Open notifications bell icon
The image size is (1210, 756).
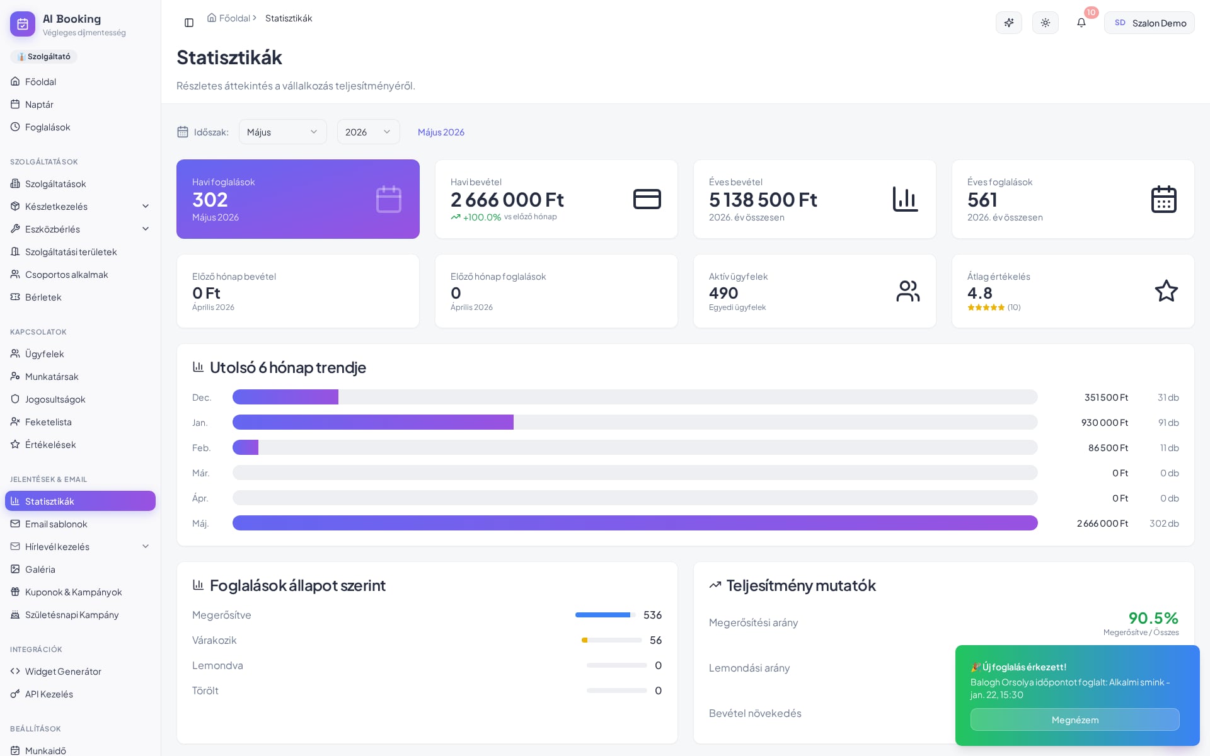pyautogui.click(x=1081, y=23)
